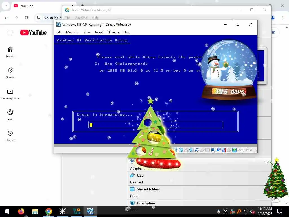Viewport: 289px width, 217px height.
Task: Click the VirtualBox Manager taskbar button
Action: (76, 211)
